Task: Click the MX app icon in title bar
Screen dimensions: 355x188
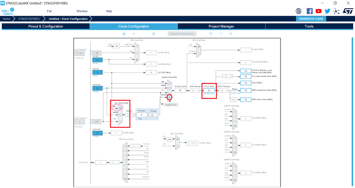Action: 2,3
